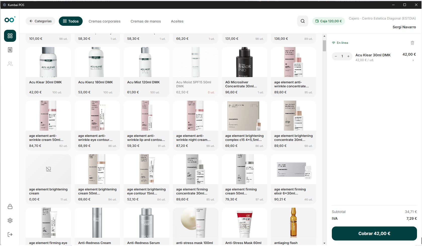The image size is (422, 246).
Task: Open the sales receipts sidebar icon
Action: point(10,50)
